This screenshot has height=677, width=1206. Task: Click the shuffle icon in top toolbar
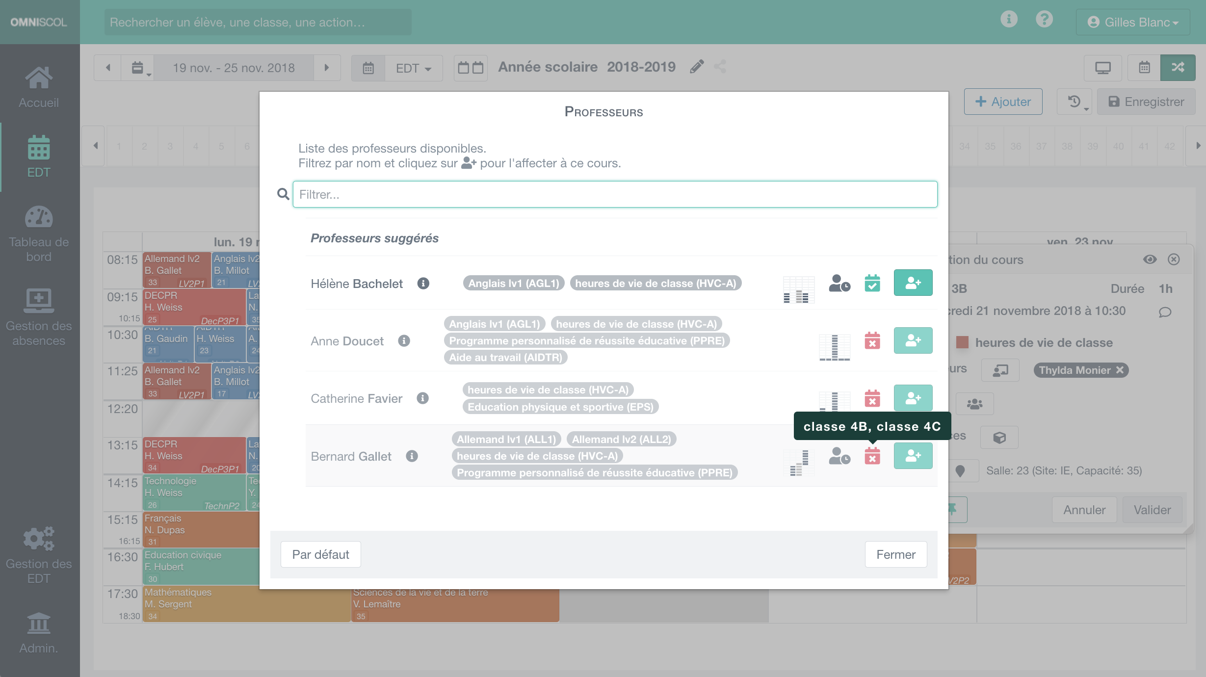pos(1178,68)
